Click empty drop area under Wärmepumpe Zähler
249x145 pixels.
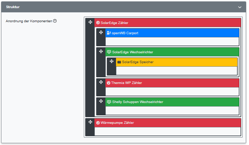pos(168,131)
